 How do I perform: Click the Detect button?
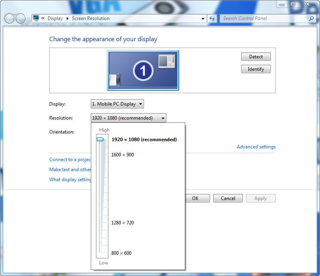256,57
